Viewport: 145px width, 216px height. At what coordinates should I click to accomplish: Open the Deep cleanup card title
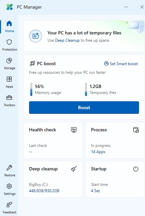pos(43,169)
